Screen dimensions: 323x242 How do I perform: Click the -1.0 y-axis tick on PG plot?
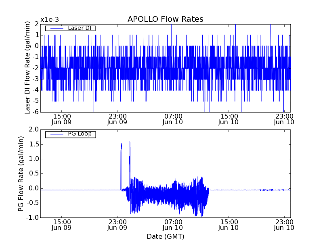(33, 217)
